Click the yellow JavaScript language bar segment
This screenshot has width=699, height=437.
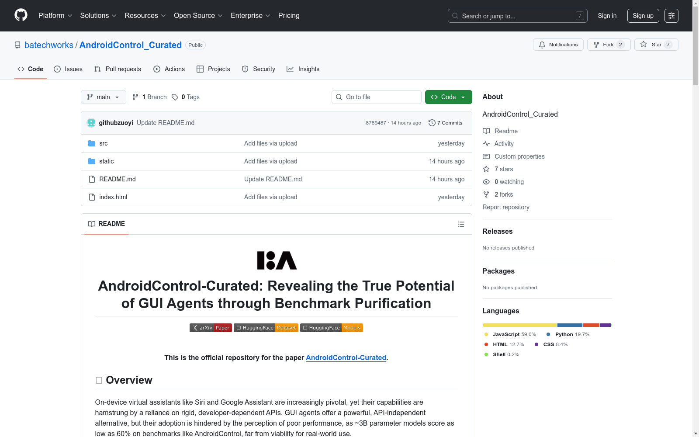coord(520,325)
